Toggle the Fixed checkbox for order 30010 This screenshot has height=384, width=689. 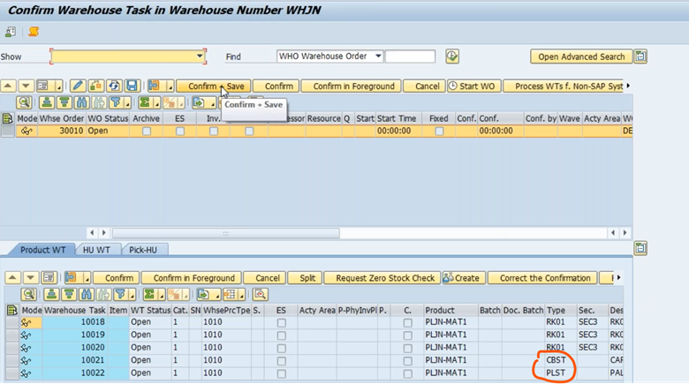(x=439, y=131)
